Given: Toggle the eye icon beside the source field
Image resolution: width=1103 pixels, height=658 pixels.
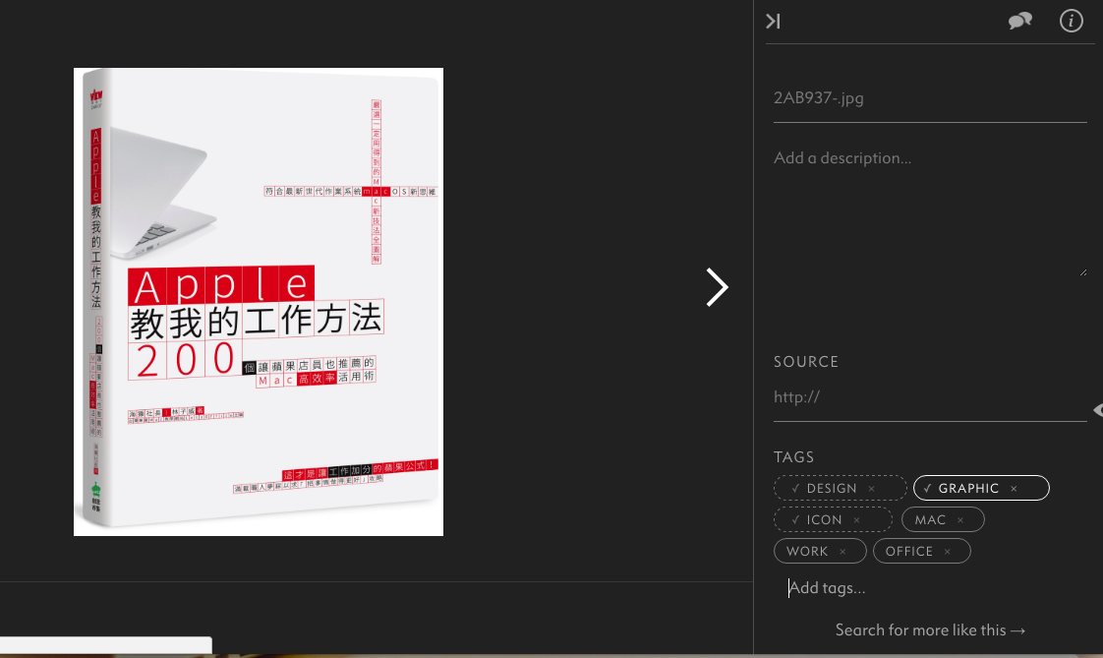Looking at the screenshot, I should 1098,410.
